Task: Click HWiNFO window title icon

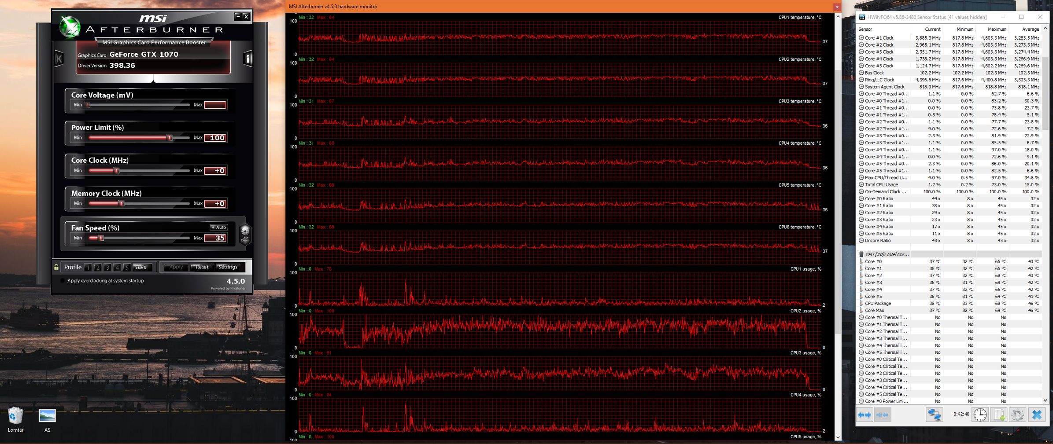Action: (x=862, y=17)
